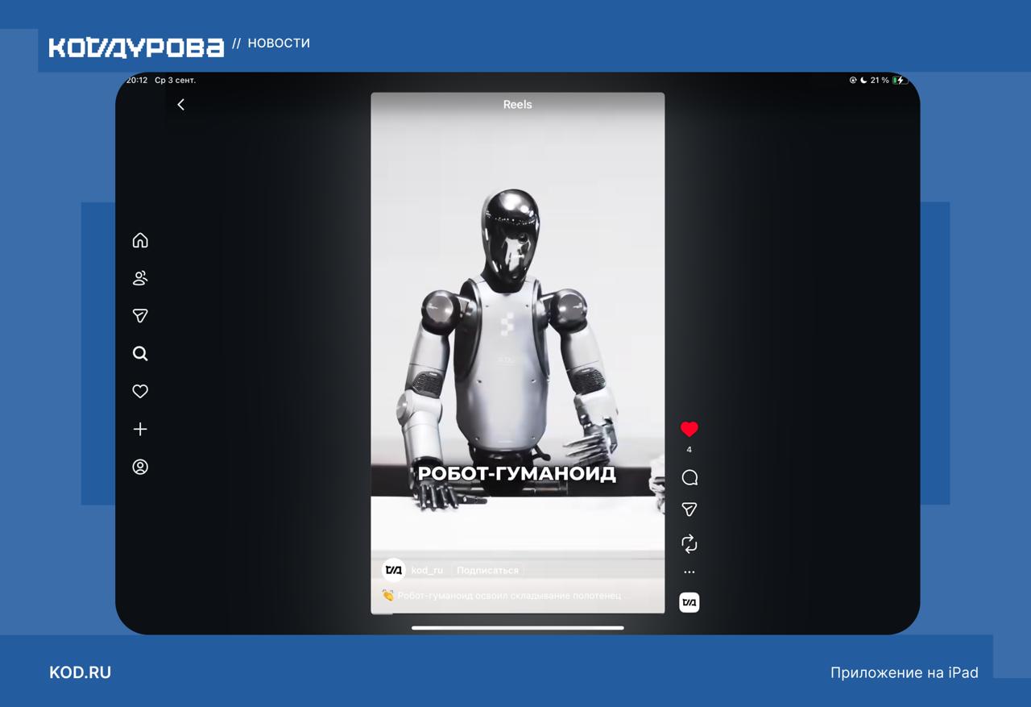Tap the reel video to pause
The width and height of the screenshot is (1031, 707).
click(x=517, y=322)
